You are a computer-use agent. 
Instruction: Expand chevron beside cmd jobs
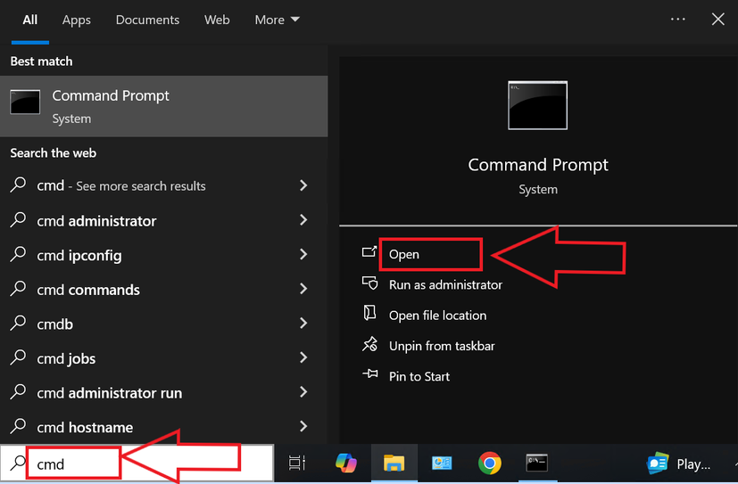click(x=303, y=357)
